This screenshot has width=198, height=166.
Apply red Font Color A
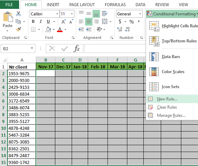[60, 29]
